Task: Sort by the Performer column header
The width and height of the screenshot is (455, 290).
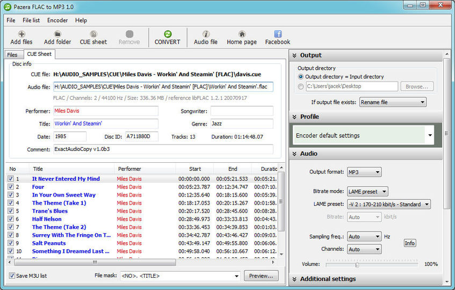Action: pyautogui.click(x=145, y=169)
